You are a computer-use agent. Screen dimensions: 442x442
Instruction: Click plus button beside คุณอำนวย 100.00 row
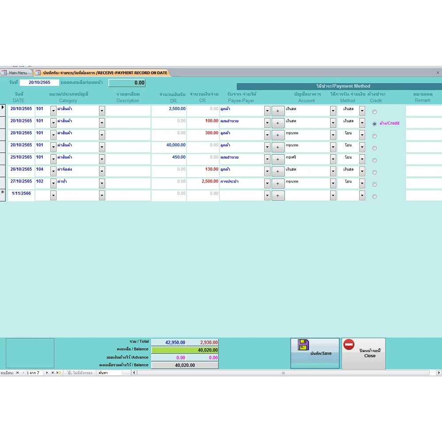click(x=278, y=123)
